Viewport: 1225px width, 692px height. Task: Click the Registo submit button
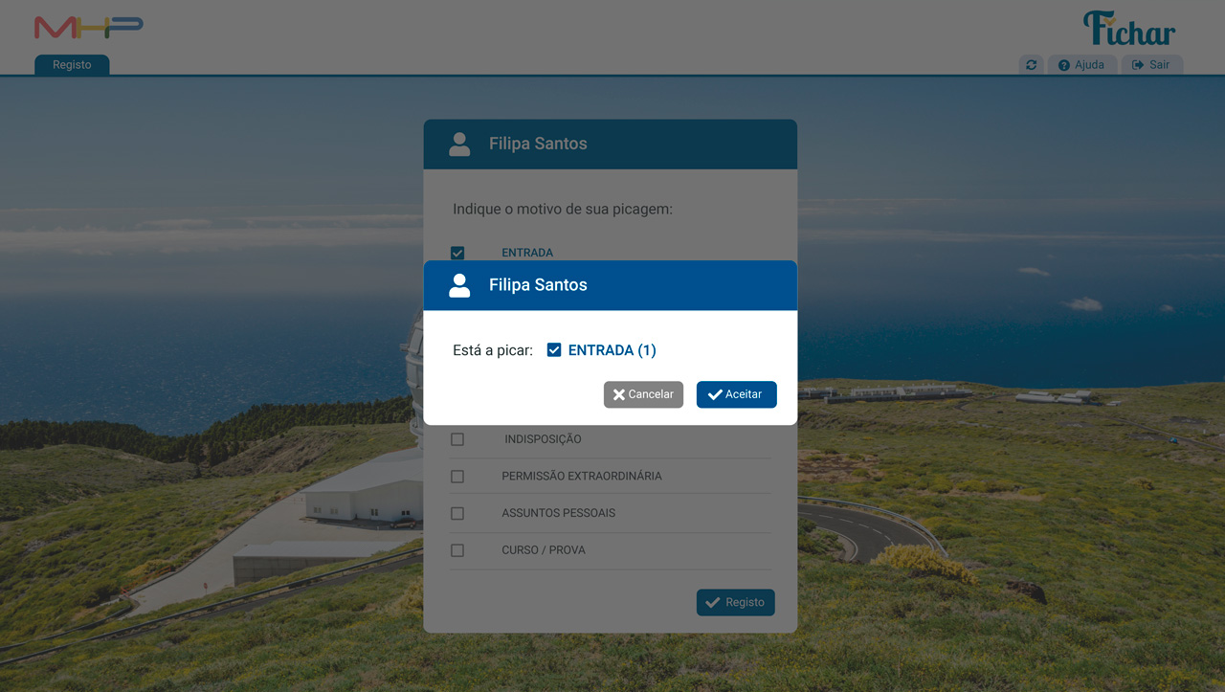[735, 602]
